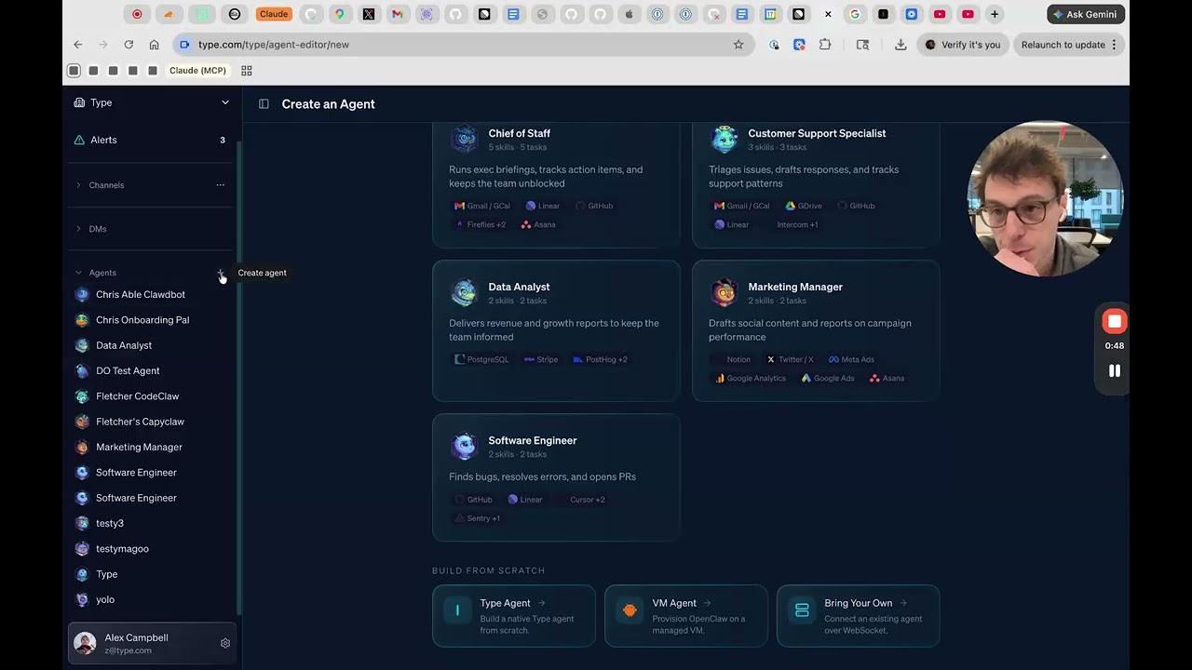Expand the DMs section
The height and width of the screenshot is (670, 1192).
pyautogui.click(x=78, y=229)
